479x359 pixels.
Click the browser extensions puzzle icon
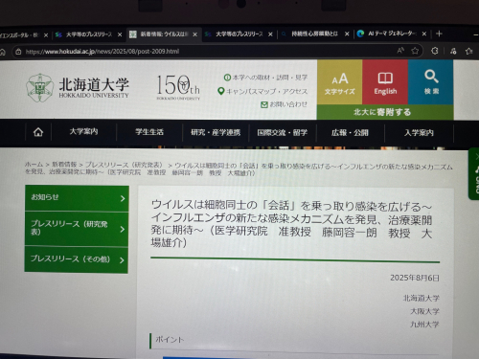click(x=434, y=51)
